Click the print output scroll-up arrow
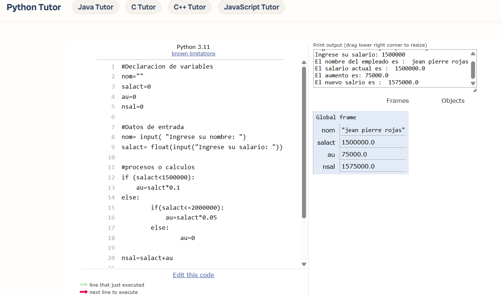502x295 pixels. (x=473, y=54)
